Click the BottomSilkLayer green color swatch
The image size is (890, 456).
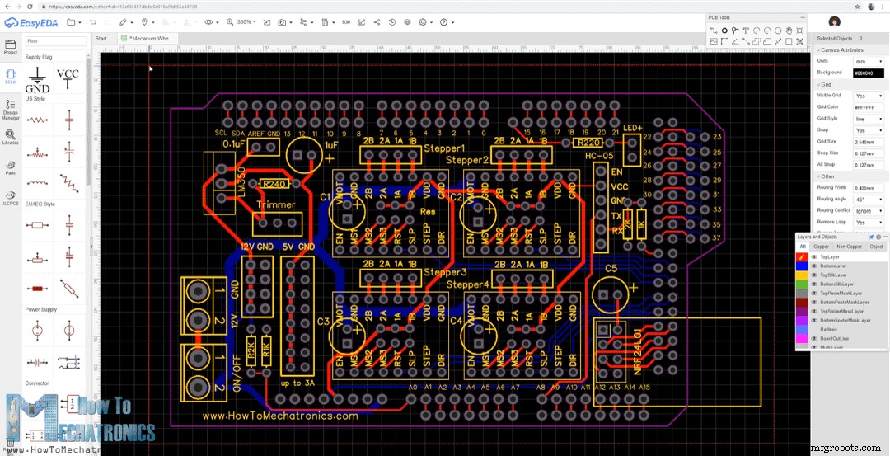click(802, 284)
